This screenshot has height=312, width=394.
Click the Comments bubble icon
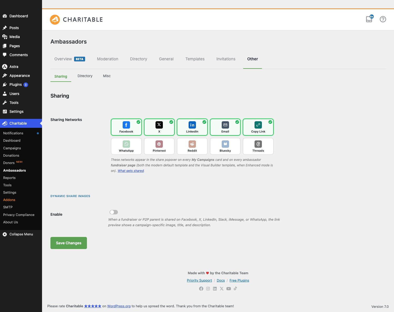(5, 55)
